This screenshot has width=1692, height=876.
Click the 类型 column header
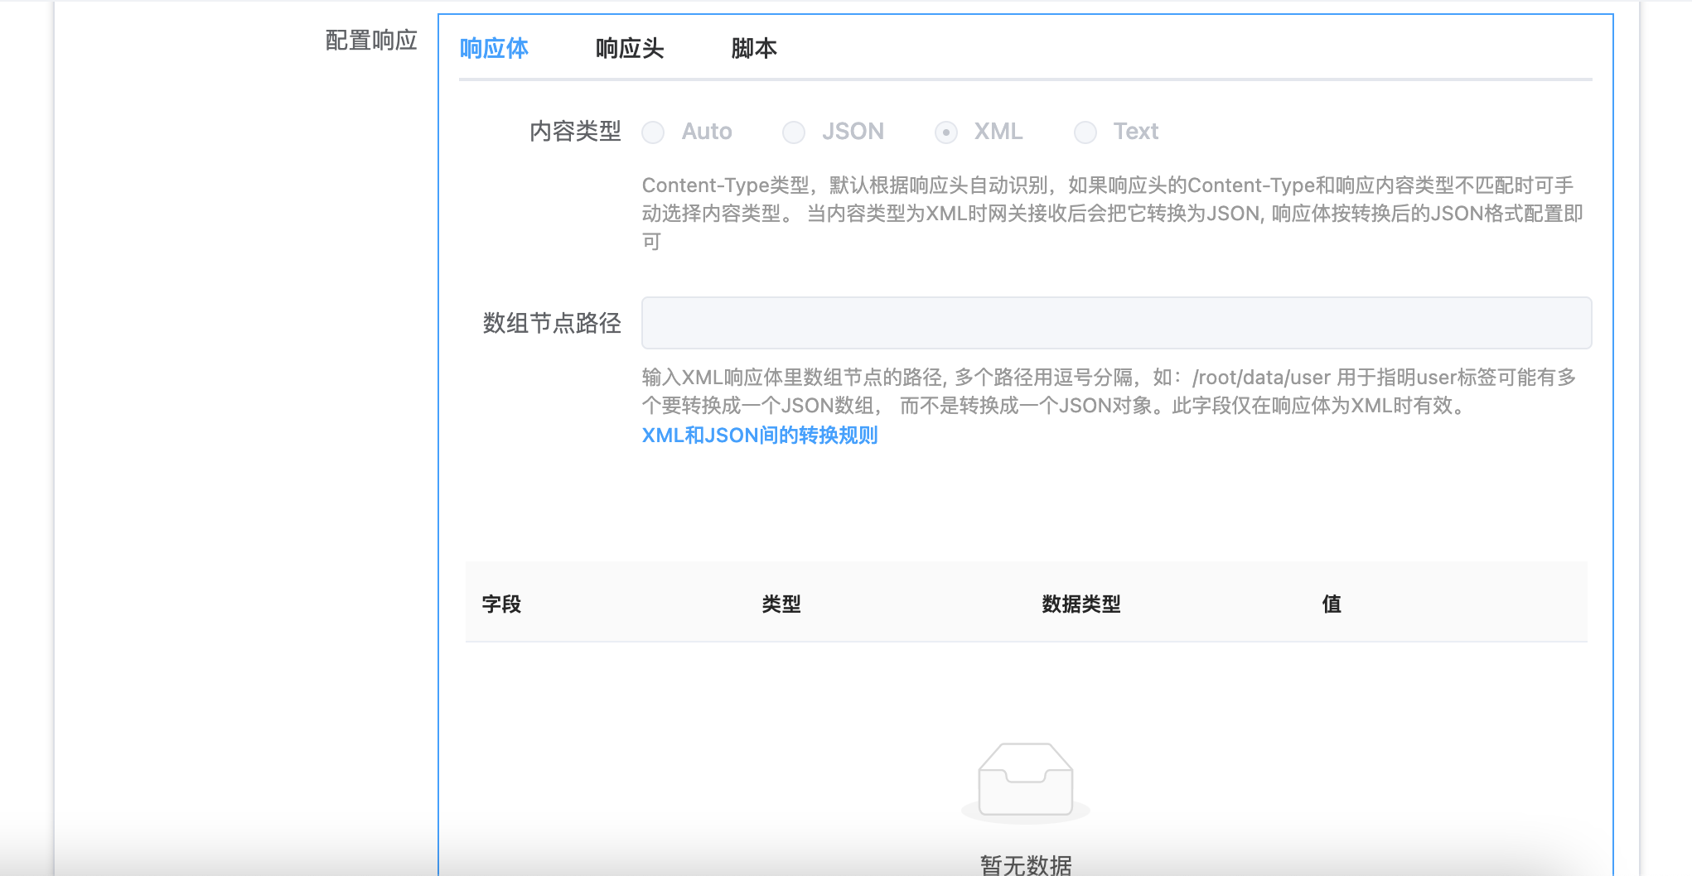click(781, 604)
